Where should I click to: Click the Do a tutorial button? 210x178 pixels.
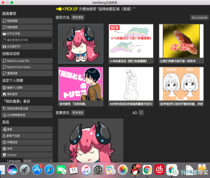199,18
